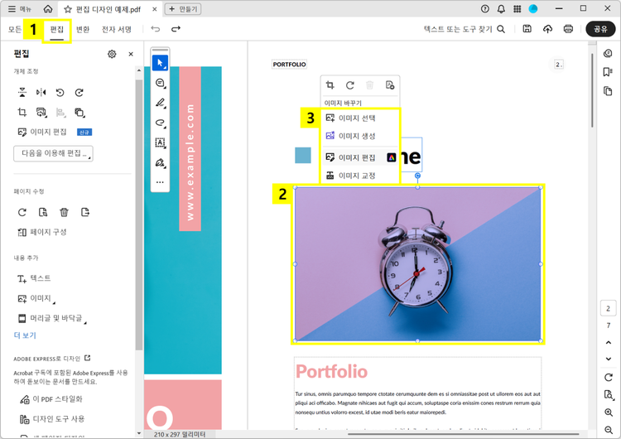Open the 머리글 및 바닥글 dropdown
The height and width of the screenshot is (439, 621).
point(52,318)
